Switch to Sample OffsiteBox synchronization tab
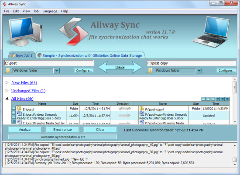Image resolution: width=240 pixels, height=175 pixels. [90, 55]
